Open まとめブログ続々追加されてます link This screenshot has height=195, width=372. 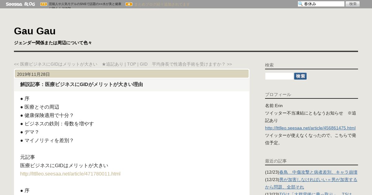click(162, 4)
